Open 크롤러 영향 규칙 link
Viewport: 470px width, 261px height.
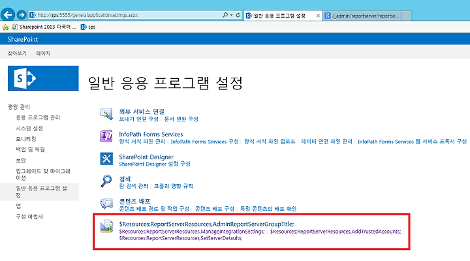pyautogui.click(x=173, y=186)
